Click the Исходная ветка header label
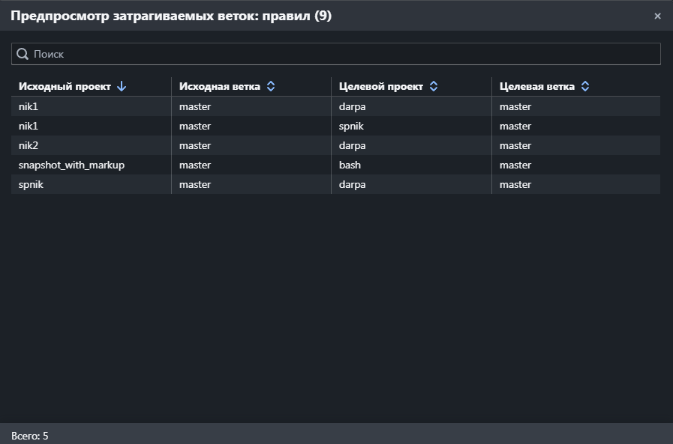The height and width of the screenshot is (444, 673). click(x=220, y=87)
